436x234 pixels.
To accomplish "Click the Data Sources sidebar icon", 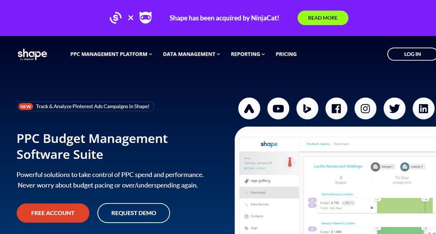I will (x=246, y=204).
